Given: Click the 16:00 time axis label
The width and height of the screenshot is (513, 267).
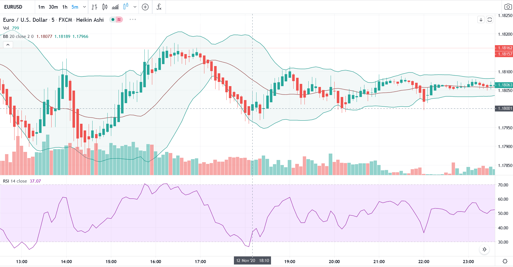Looking at the screenshot, I should 156,262.
